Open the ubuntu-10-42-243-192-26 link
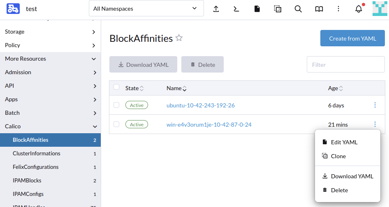Screen dimensions: 389x207 coord(200,105)
